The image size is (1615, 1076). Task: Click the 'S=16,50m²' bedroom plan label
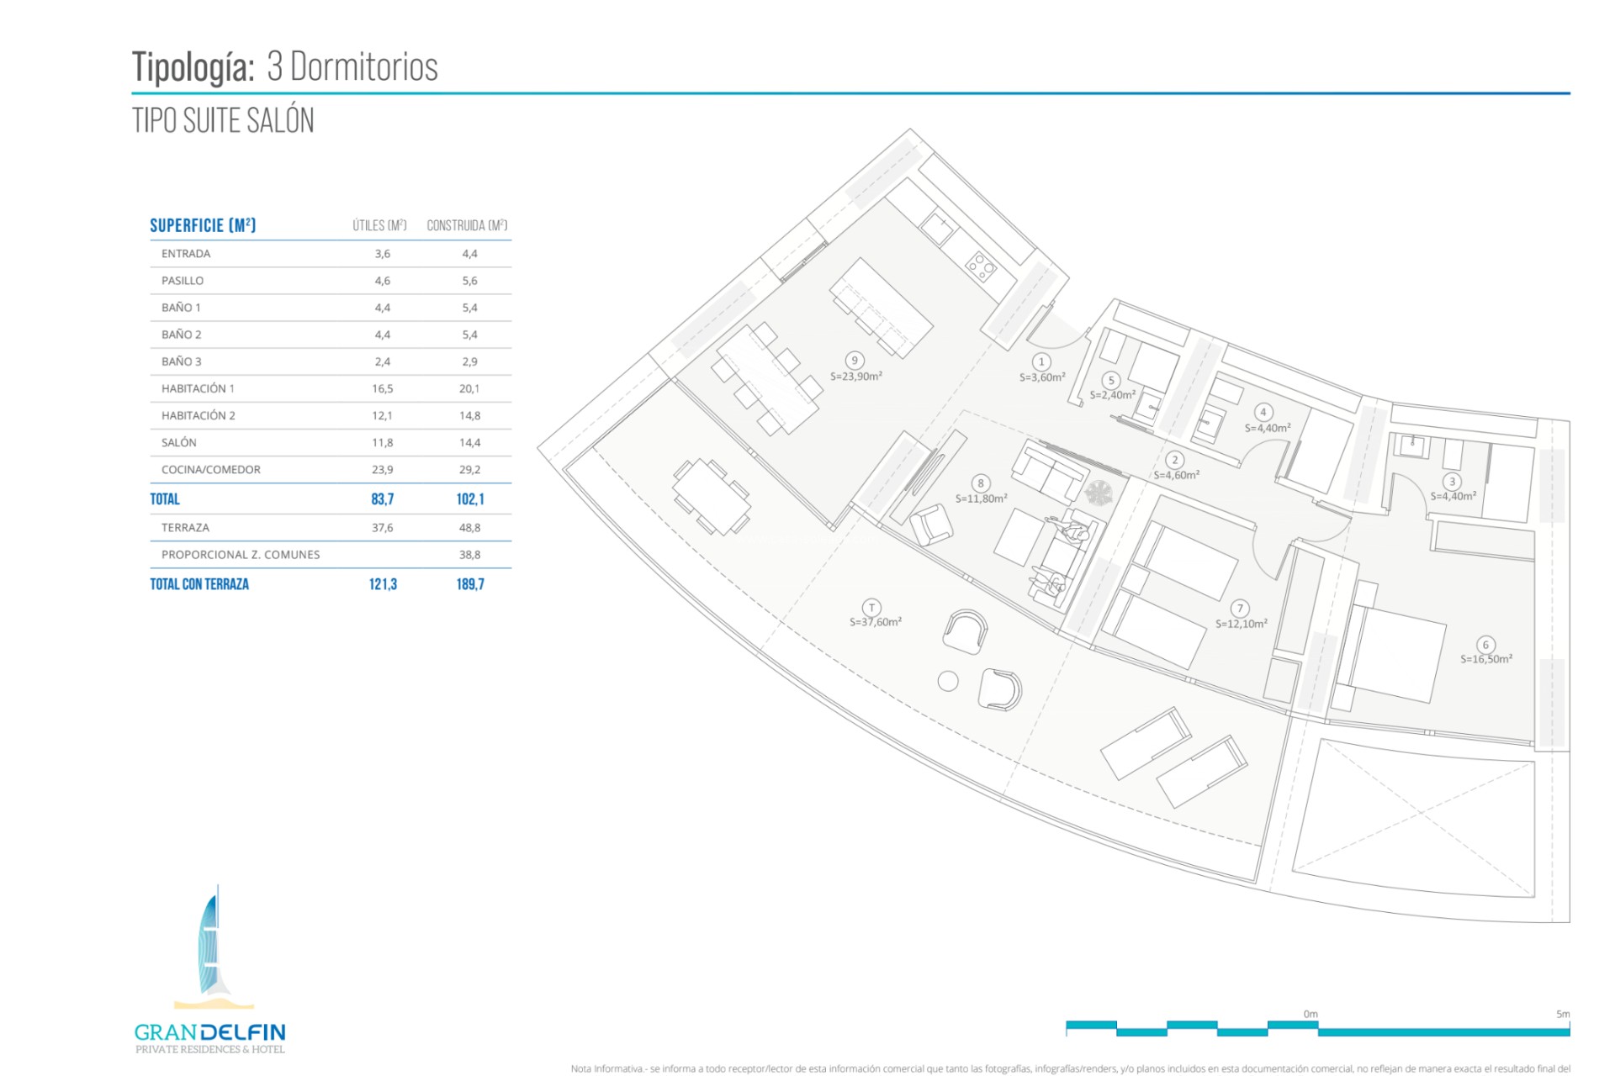click(x=1486, y=659)
